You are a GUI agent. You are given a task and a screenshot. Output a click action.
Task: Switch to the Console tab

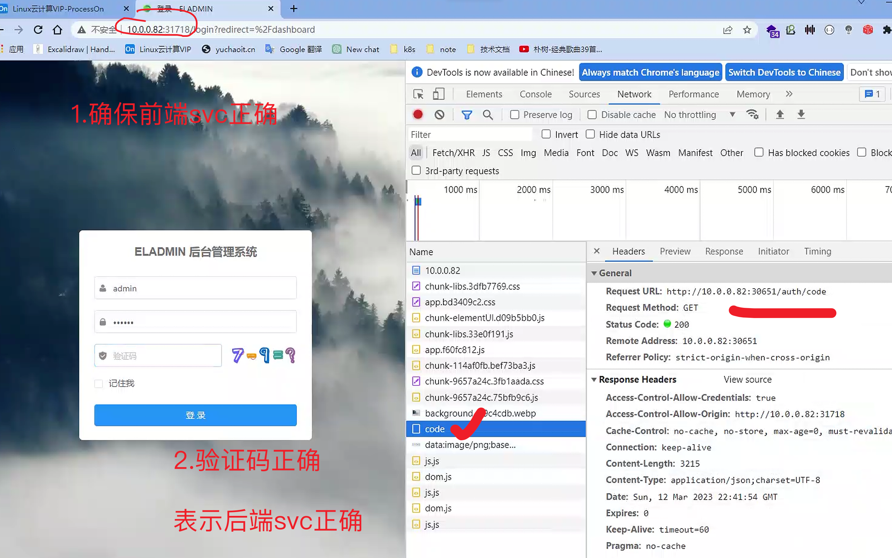click(535, 94)
